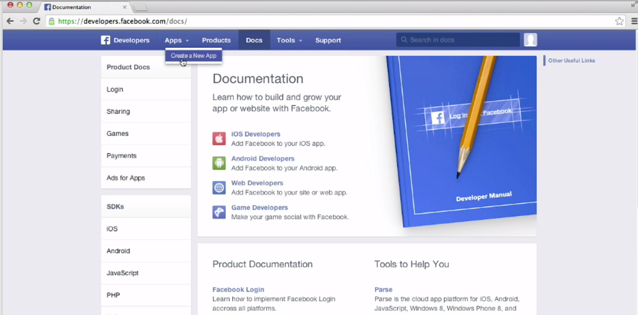638x315 pixels.
Task: Open the Parse tool link
Action: click(383, 289)
